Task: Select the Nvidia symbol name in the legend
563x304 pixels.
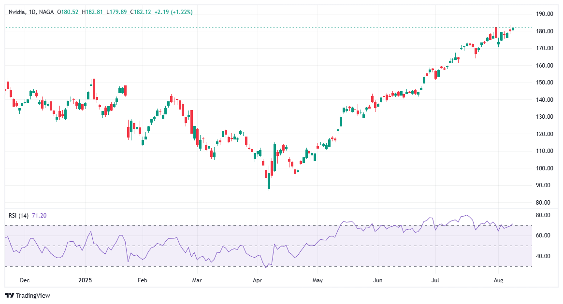Action: click(x=18, y=12)
